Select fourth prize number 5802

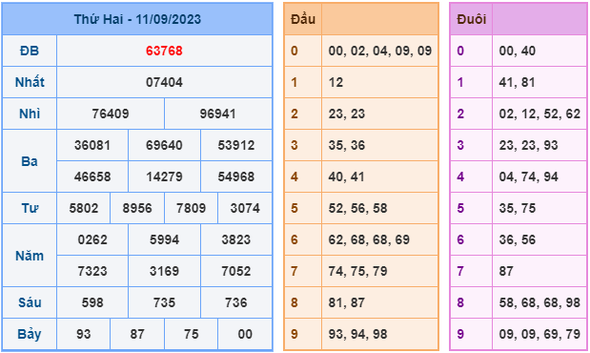coord(84,208)
